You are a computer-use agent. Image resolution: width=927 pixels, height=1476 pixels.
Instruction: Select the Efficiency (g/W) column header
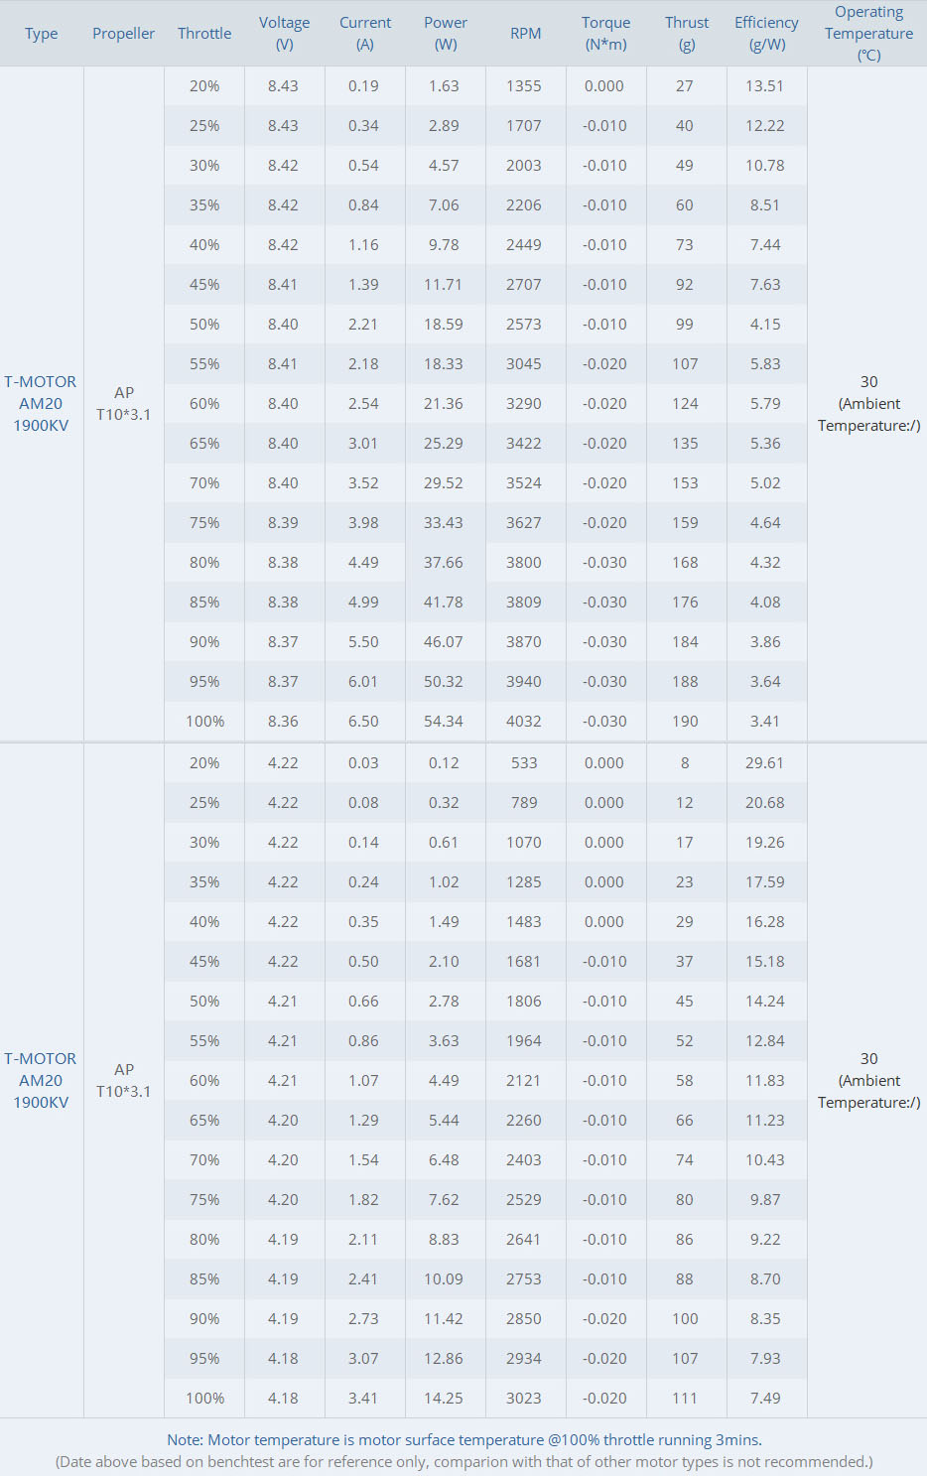(x=766, y=34)
